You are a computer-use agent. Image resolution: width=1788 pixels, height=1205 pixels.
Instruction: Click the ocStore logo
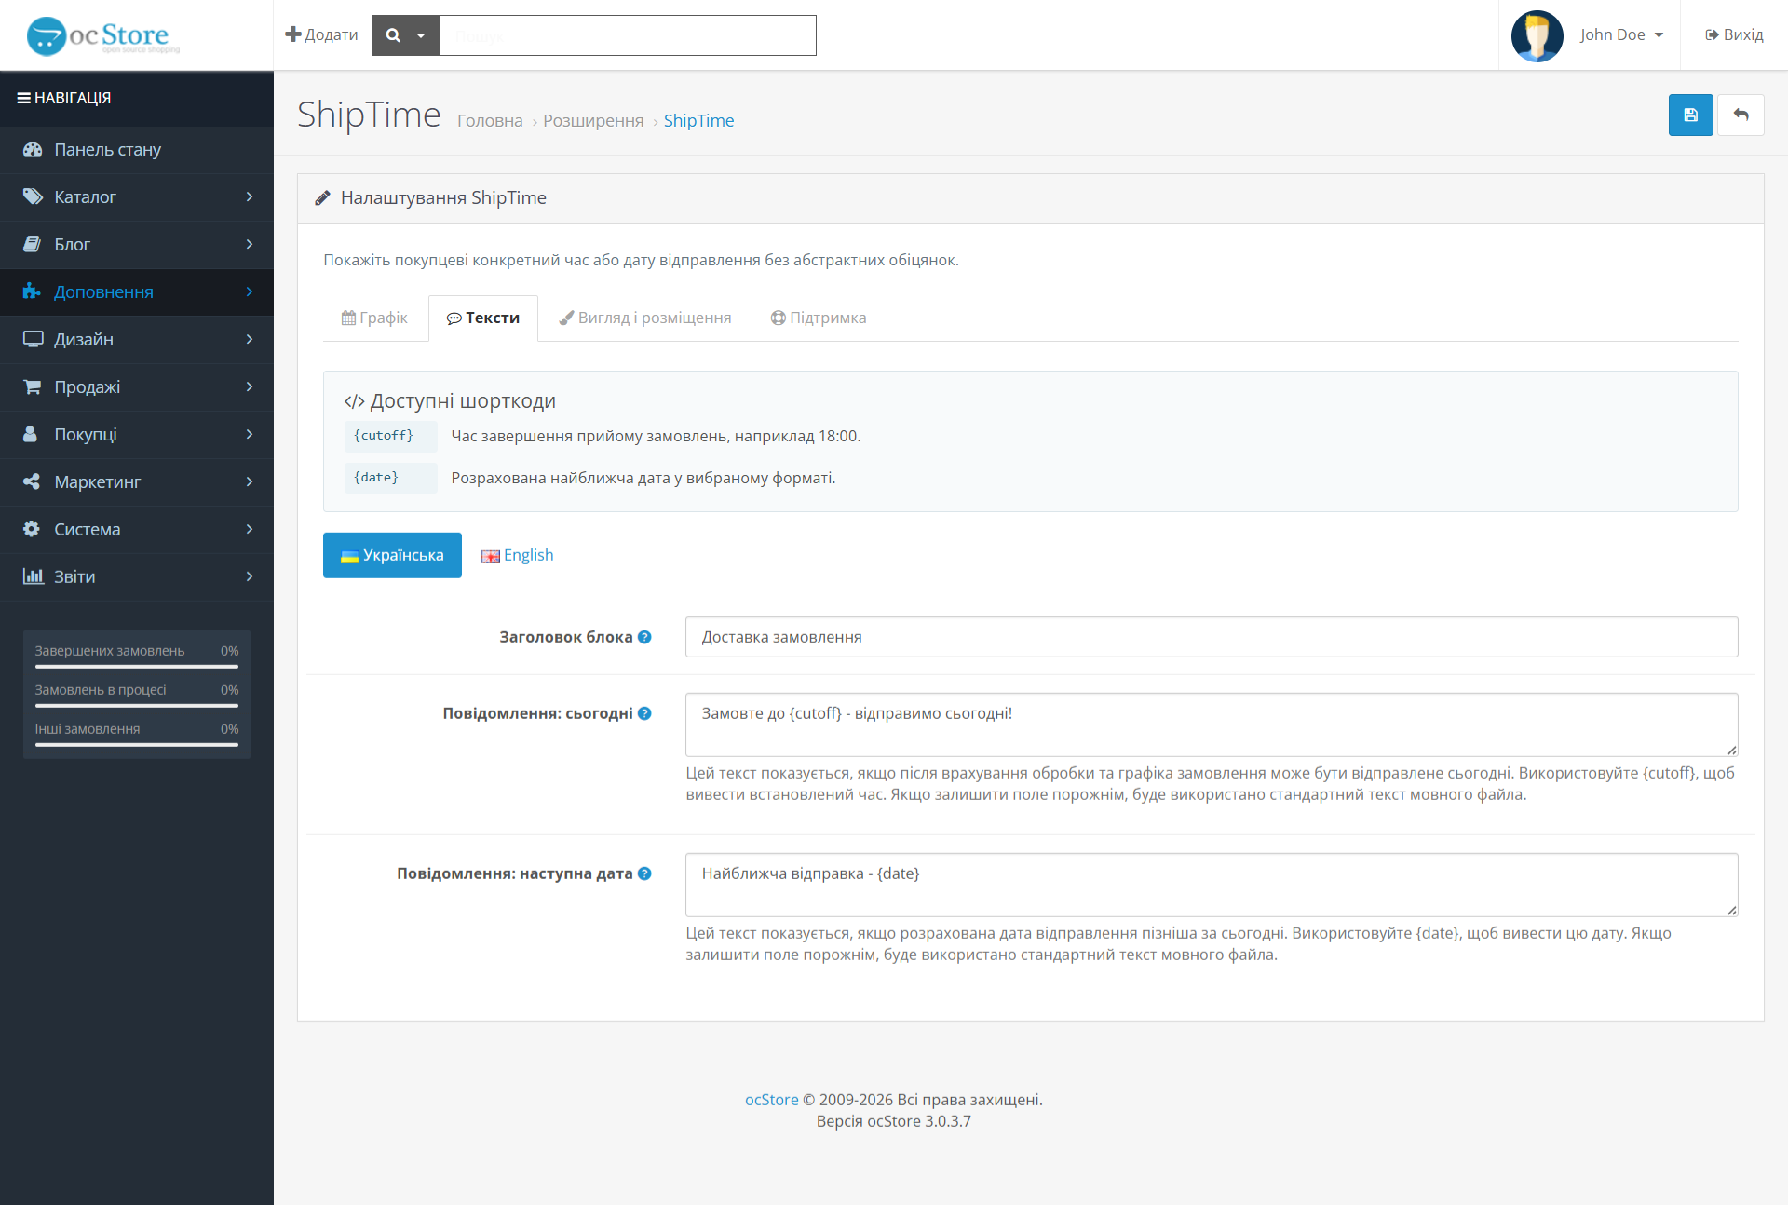pos(103,35)
